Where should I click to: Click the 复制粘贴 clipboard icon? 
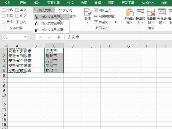(130, 12)
